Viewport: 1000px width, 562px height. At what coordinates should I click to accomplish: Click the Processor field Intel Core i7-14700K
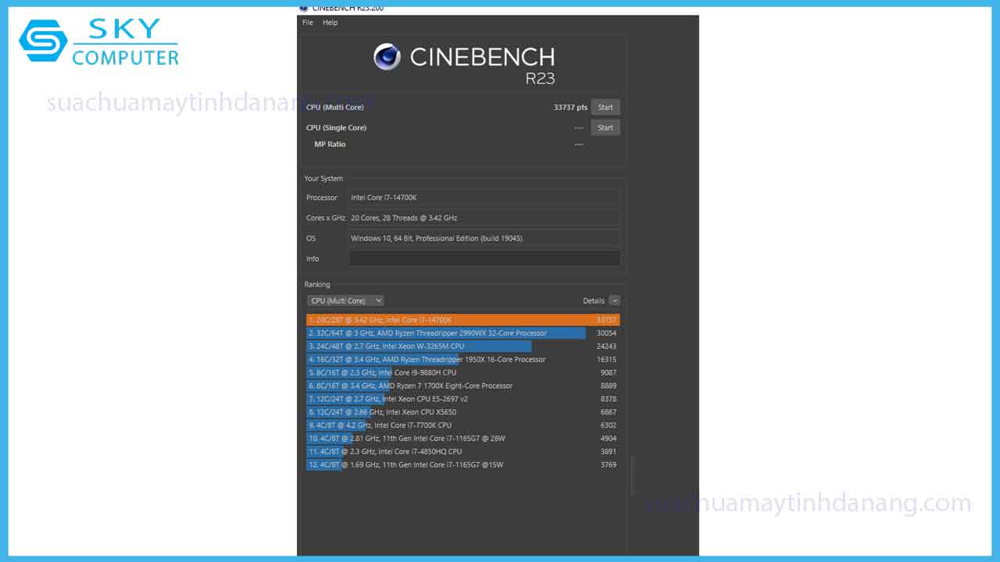click(484, 197)
